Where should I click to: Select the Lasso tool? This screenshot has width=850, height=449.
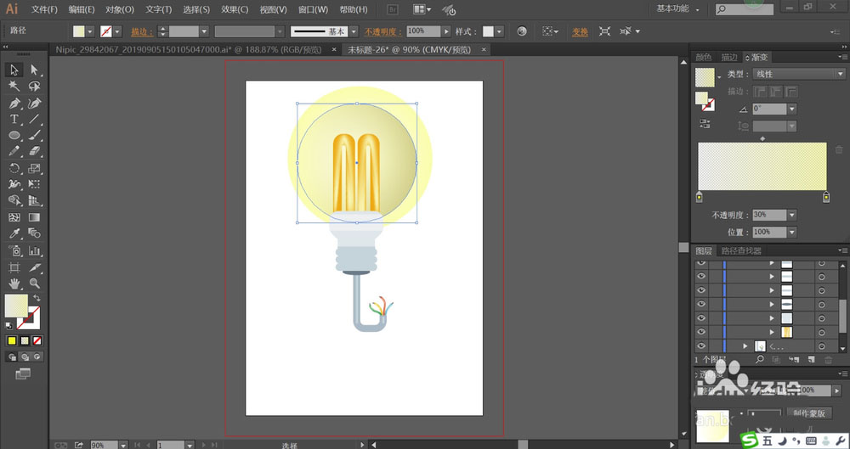35,86
